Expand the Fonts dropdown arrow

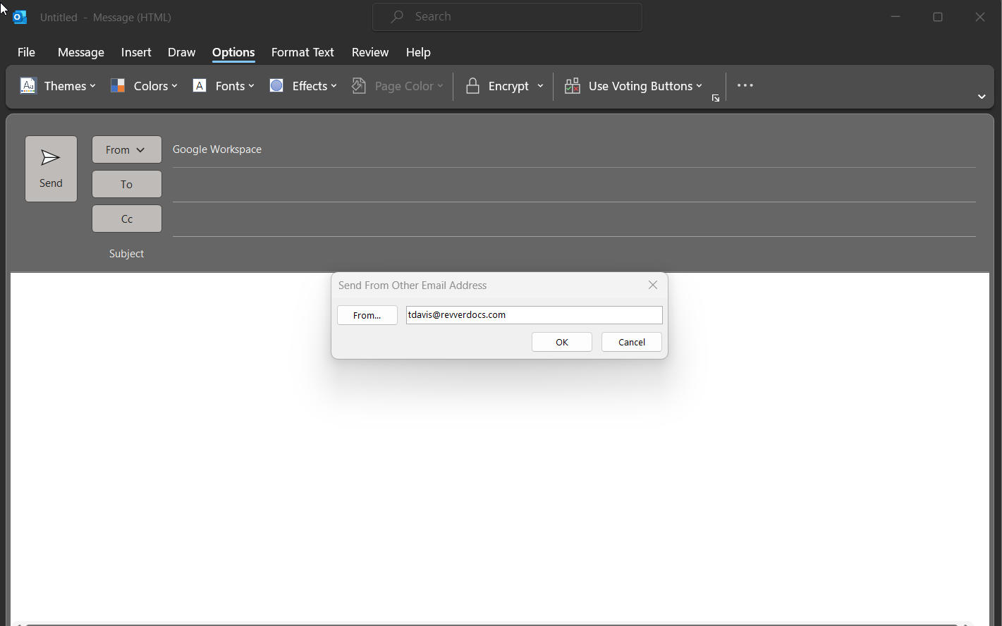tap(251, 86)
